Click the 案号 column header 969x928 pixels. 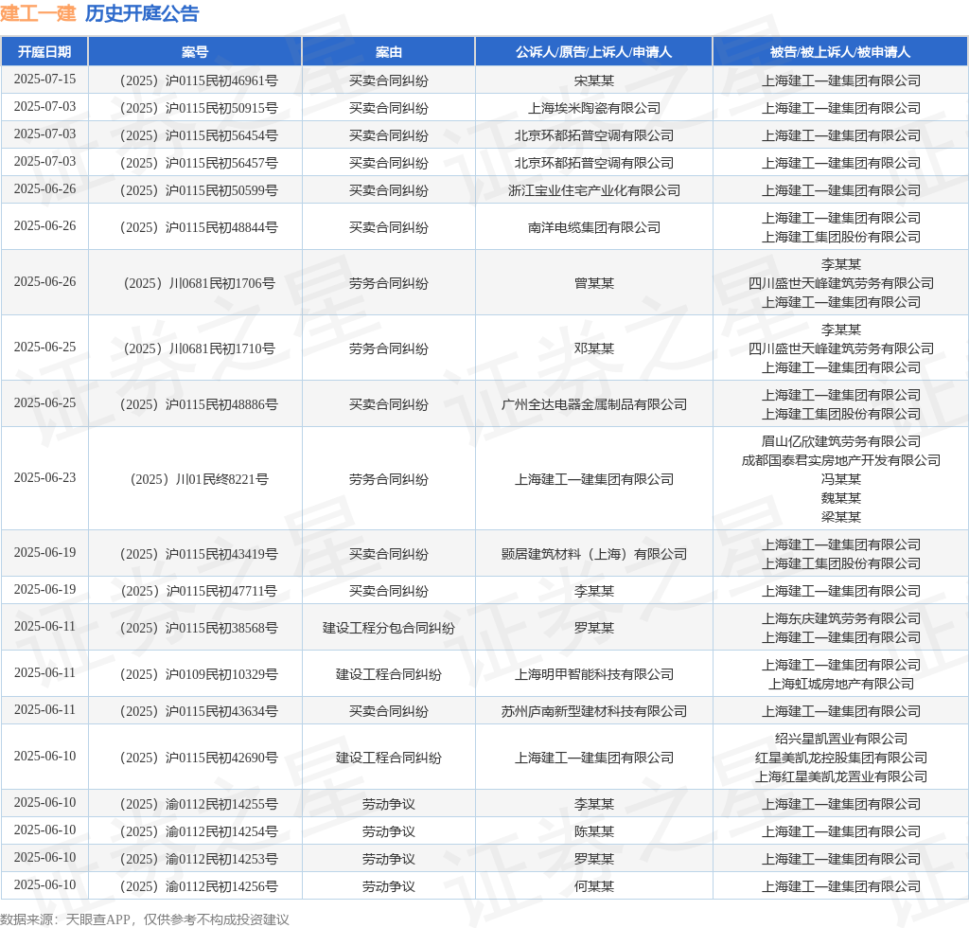(195, 52)
